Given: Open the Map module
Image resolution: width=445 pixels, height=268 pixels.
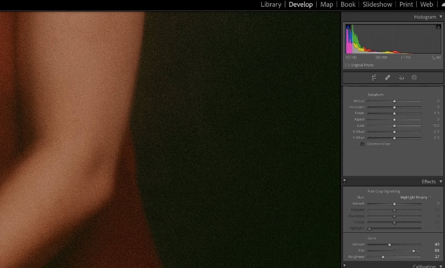Looking at the screenshot, I should (x=327, y=5).
